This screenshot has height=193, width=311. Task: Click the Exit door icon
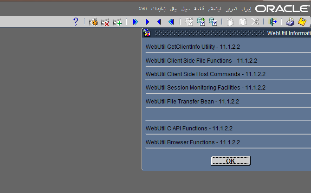(x=273, y=22)
